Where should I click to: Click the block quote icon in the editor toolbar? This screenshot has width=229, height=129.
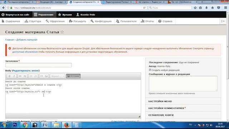tap(42, 76)
